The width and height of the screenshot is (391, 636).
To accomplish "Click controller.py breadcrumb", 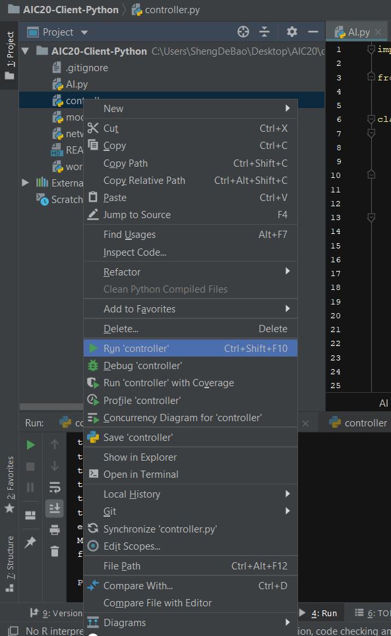I will [166, 10].
